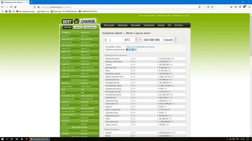252x141 pixels.
Task: Click the Firefox taskbar window button
Action: pyautogui.click(x=39, y=139)
